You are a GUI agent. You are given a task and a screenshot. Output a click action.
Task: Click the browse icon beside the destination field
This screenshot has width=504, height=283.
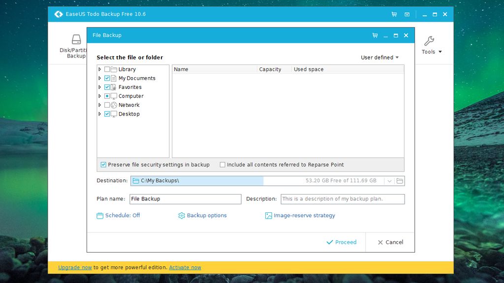pos(400,180)
